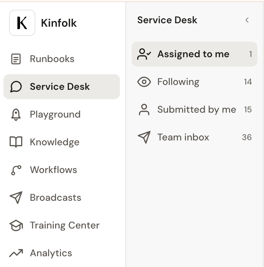Click the Submitted by me person icon
Image resolution: width=264 pixels, height=267 pixels.
pos(144,110)
